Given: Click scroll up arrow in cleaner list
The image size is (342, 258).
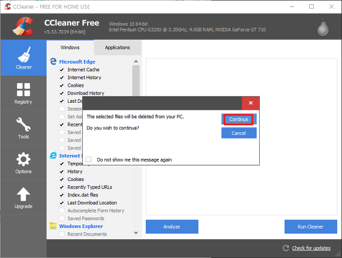Looking at the screenshot, I should [x=136, y=62].
